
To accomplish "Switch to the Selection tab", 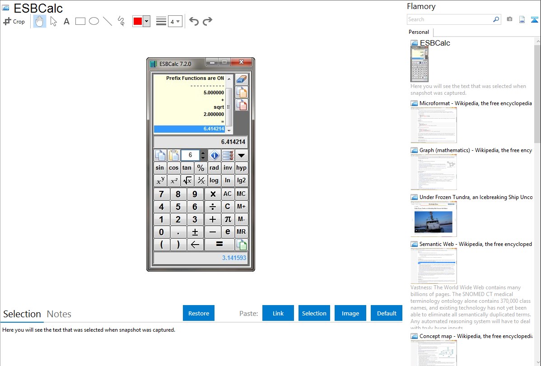I will [22, 314].
